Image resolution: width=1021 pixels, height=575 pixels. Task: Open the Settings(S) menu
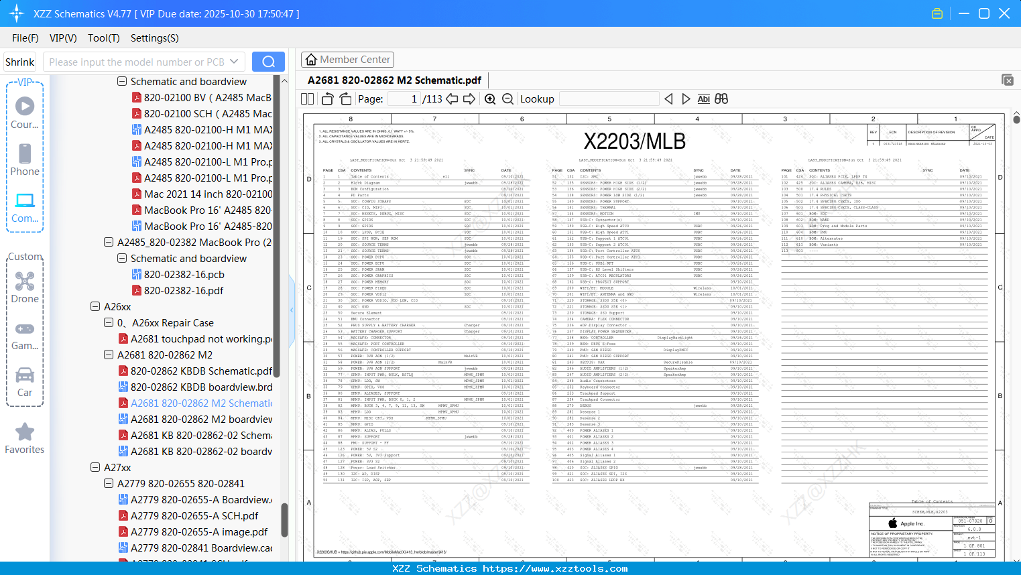click(x=155, y=38)
